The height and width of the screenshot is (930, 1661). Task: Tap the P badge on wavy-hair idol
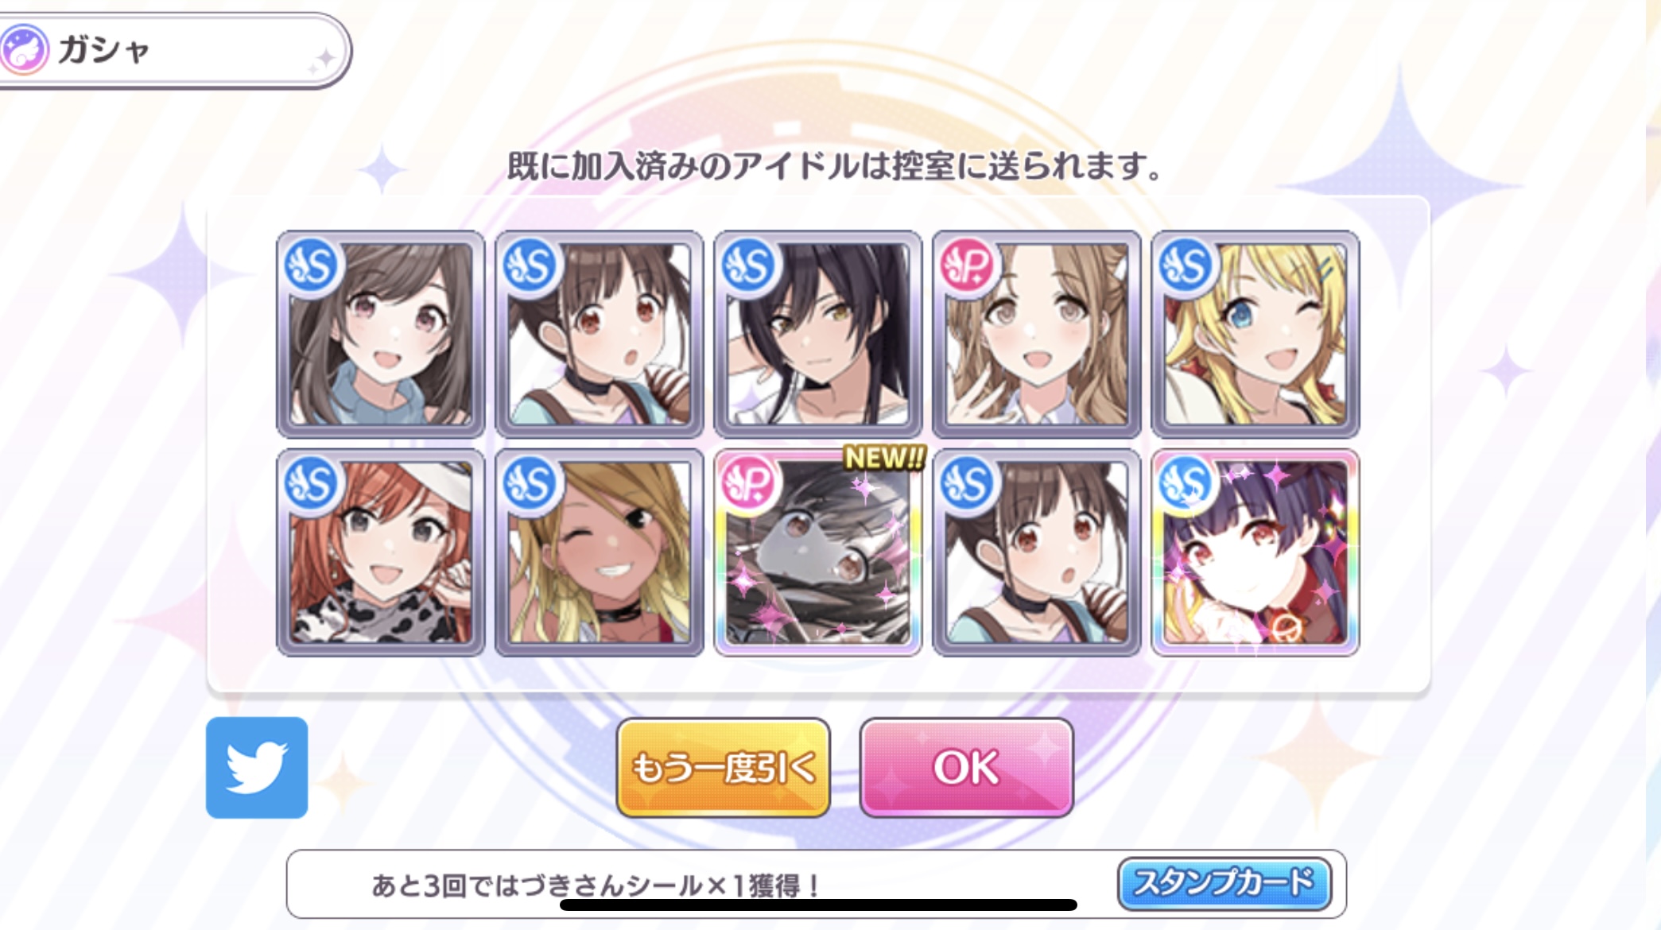pyautogui.click(x=967, y=266)
